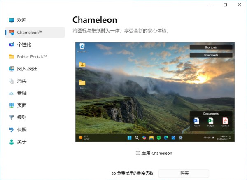Viewport: 247px width, 180px height.
Task: Click the 'Chameleon' page heading
Action: tap(95, 20)
